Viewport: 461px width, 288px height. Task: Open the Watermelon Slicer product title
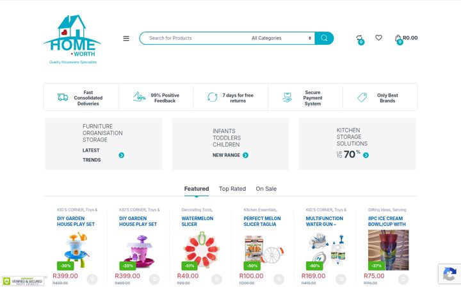[x=197, y=221]
